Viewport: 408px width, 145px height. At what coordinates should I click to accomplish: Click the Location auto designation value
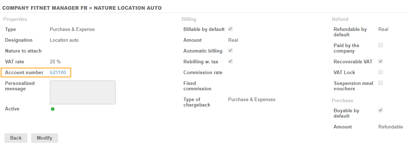pos(64,40)
